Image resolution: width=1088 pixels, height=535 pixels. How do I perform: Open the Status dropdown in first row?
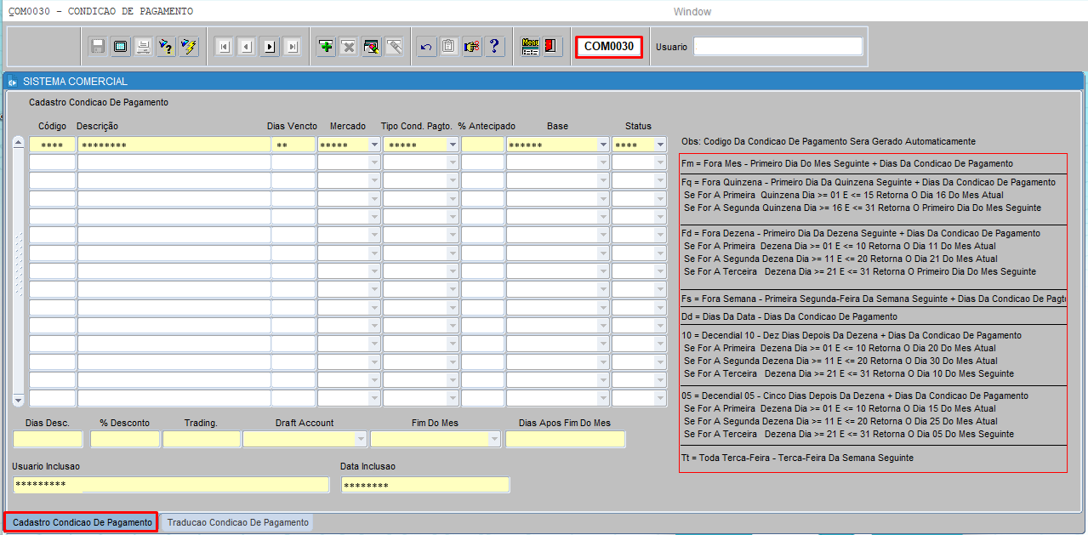point(661,145)
